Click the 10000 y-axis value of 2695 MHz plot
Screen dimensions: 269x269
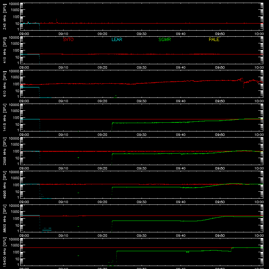pyautogui.click(x=14, y=139)
